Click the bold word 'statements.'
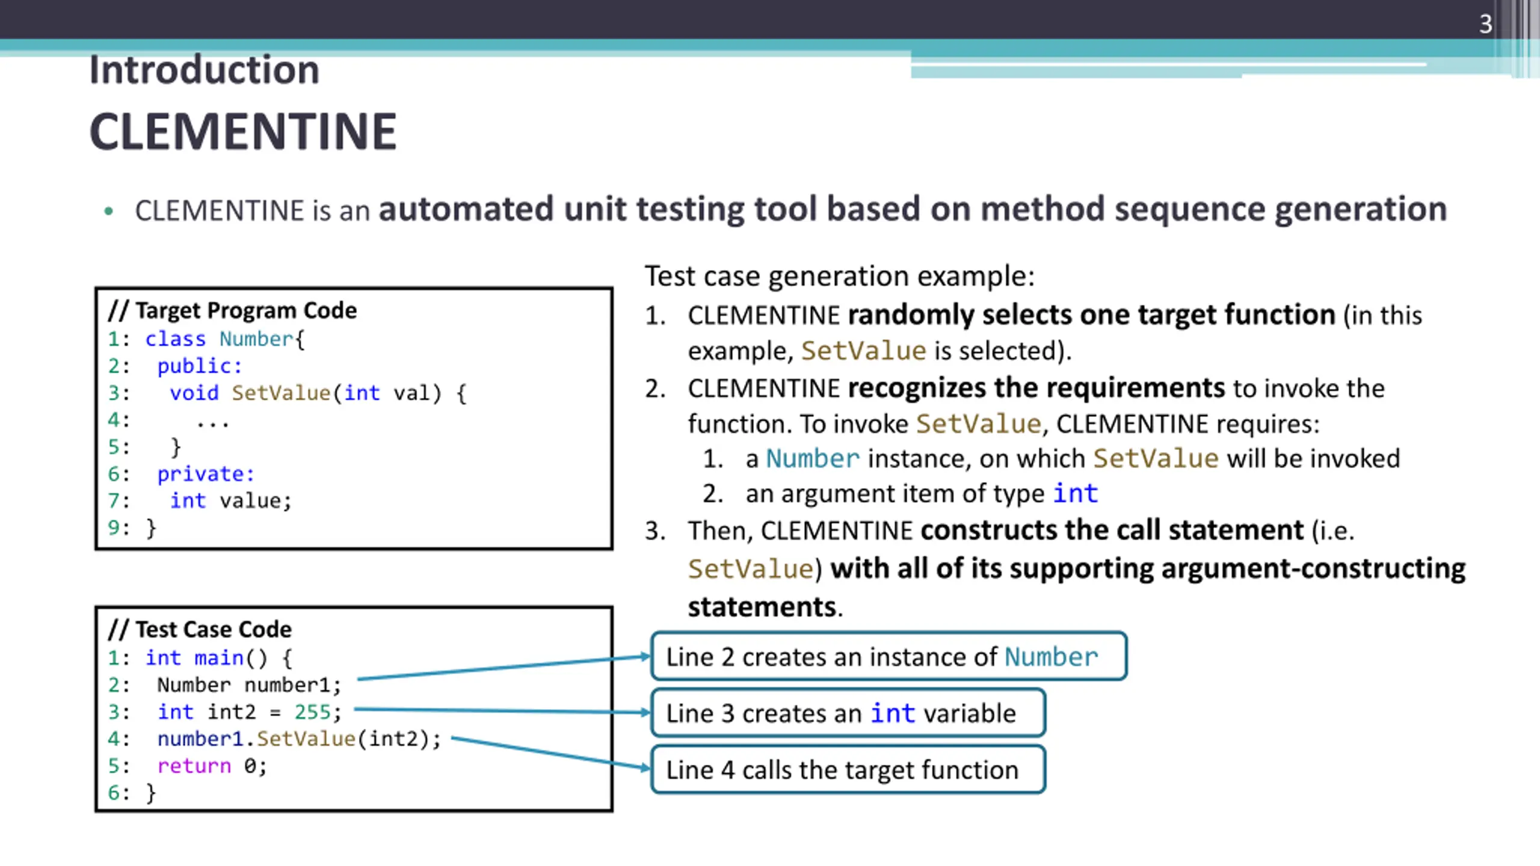 coord(765,607)
